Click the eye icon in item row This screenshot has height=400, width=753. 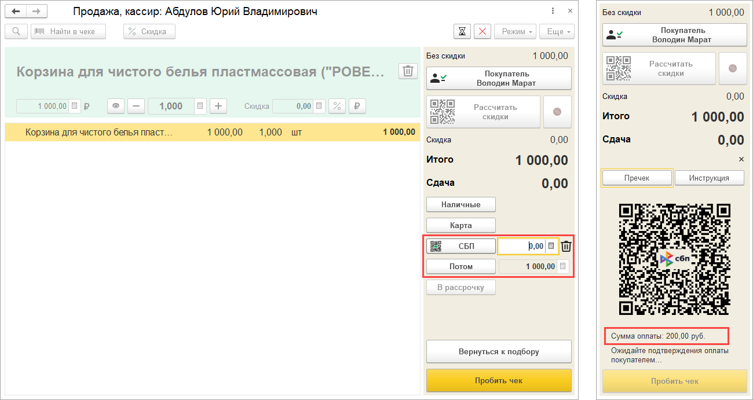116,106
